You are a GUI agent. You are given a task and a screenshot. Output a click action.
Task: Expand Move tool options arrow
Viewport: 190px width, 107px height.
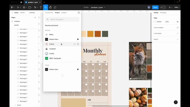pos(20,7)
